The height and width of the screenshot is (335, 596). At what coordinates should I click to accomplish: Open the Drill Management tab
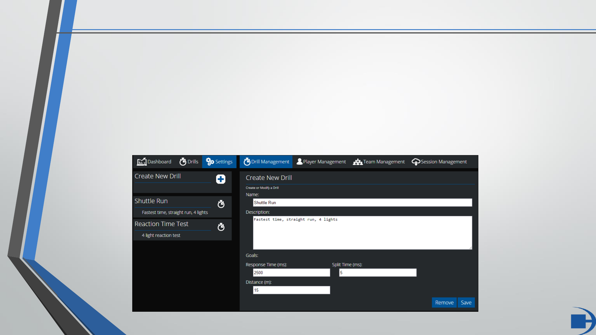tap(266, 162)
